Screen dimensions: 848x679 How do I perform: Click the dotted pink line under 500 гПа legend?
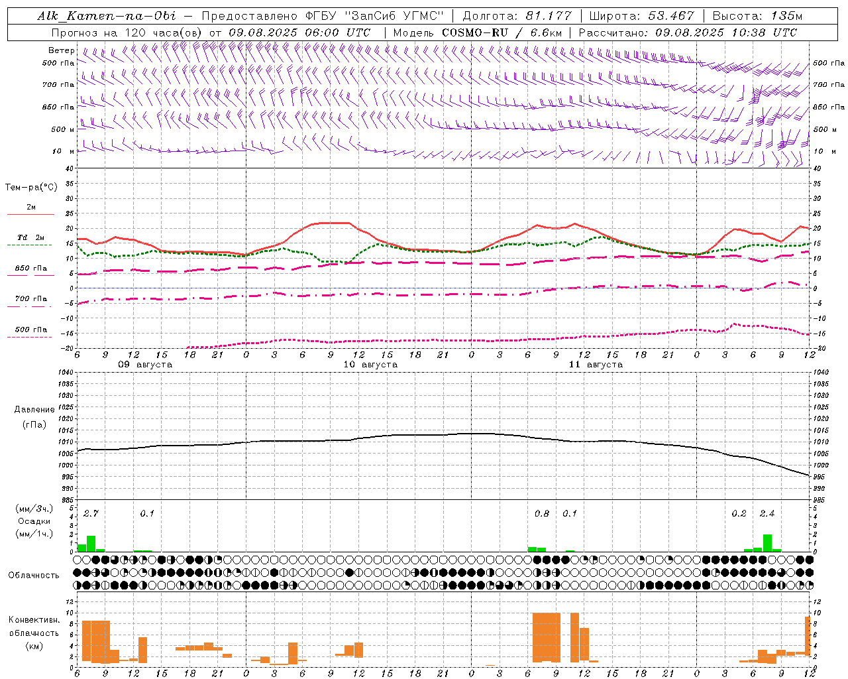coord(30,337)
